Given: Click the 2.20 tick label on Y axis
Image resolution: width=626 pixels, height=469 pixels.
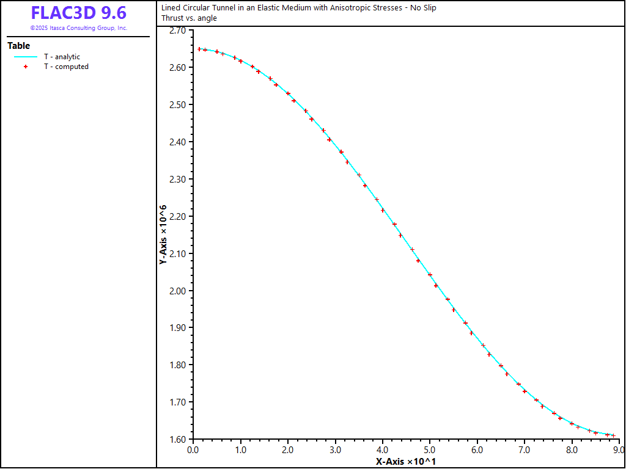Looking at the screenshot, I should point(178,216).
